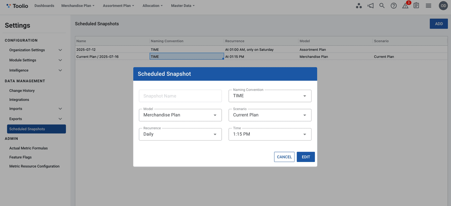Open the three-dots apps icon in header
The height and width of the screenshot is (206, 451).
(359, 6)
